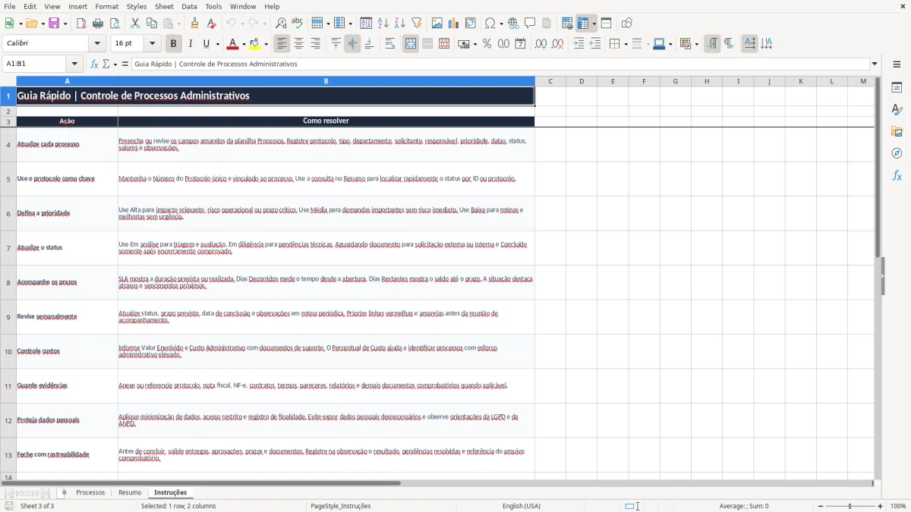Cut the selected cells
The image size is (911, 512).
pyautogui.click(x=134, y=24)
